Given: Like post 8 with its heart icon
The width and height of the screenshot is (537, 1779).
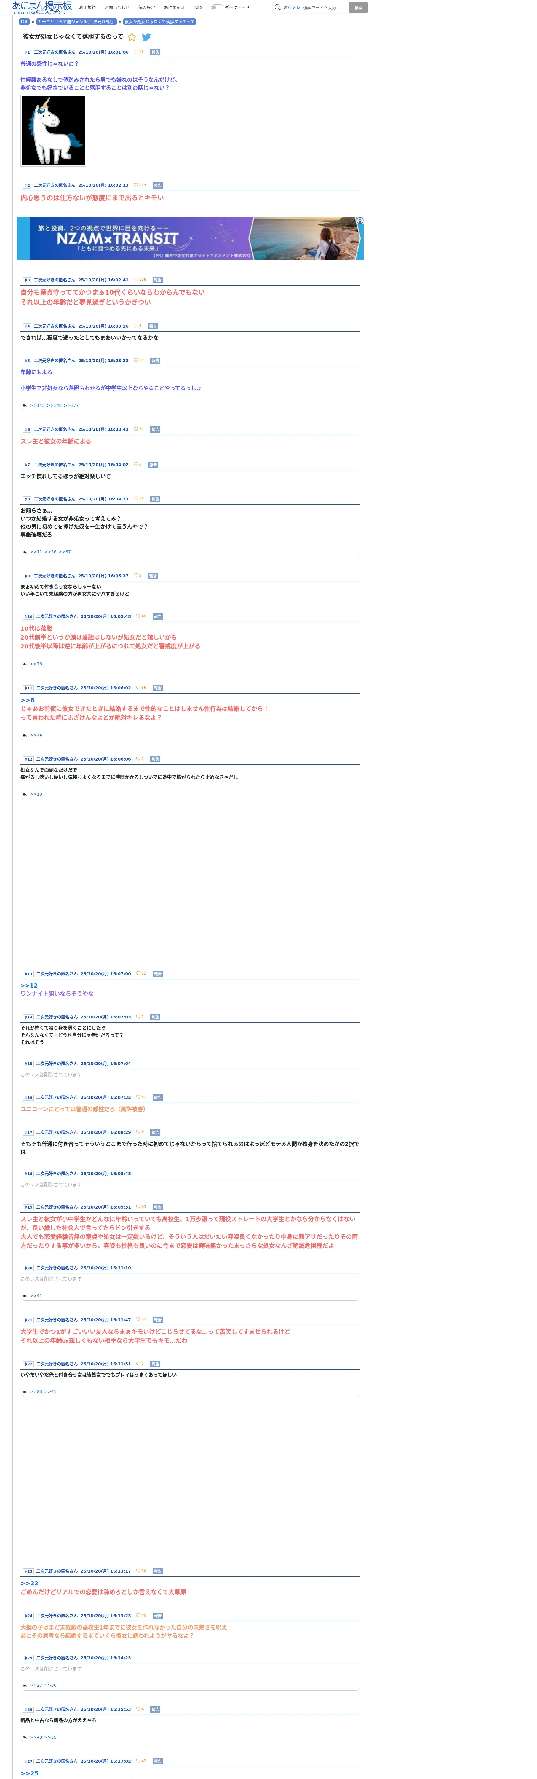Looking at the screenshot, I should [136, 499].
